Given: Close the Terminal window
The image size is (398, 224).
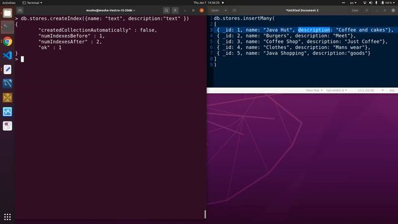Looking at the screenshot, I should point(201,11).
